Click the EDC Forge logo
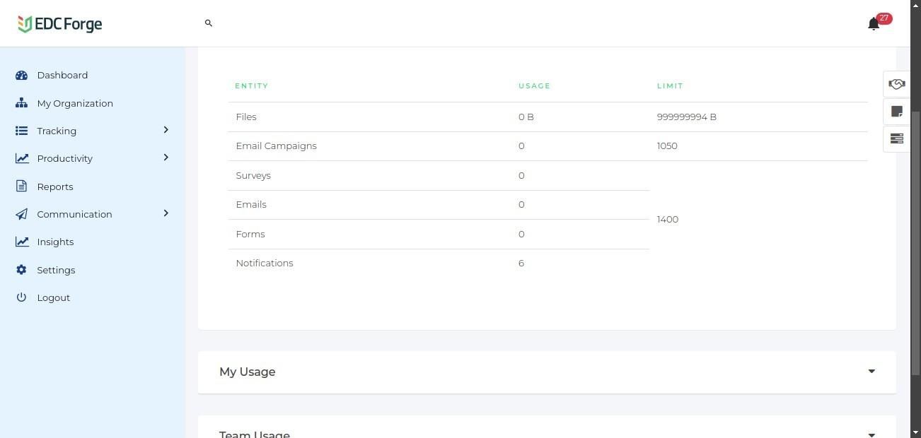 tap(60, 24)
